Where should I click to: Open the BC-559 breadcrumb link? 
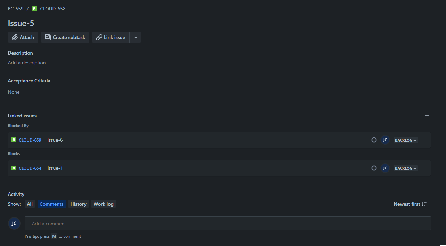(x=15, y=8)
